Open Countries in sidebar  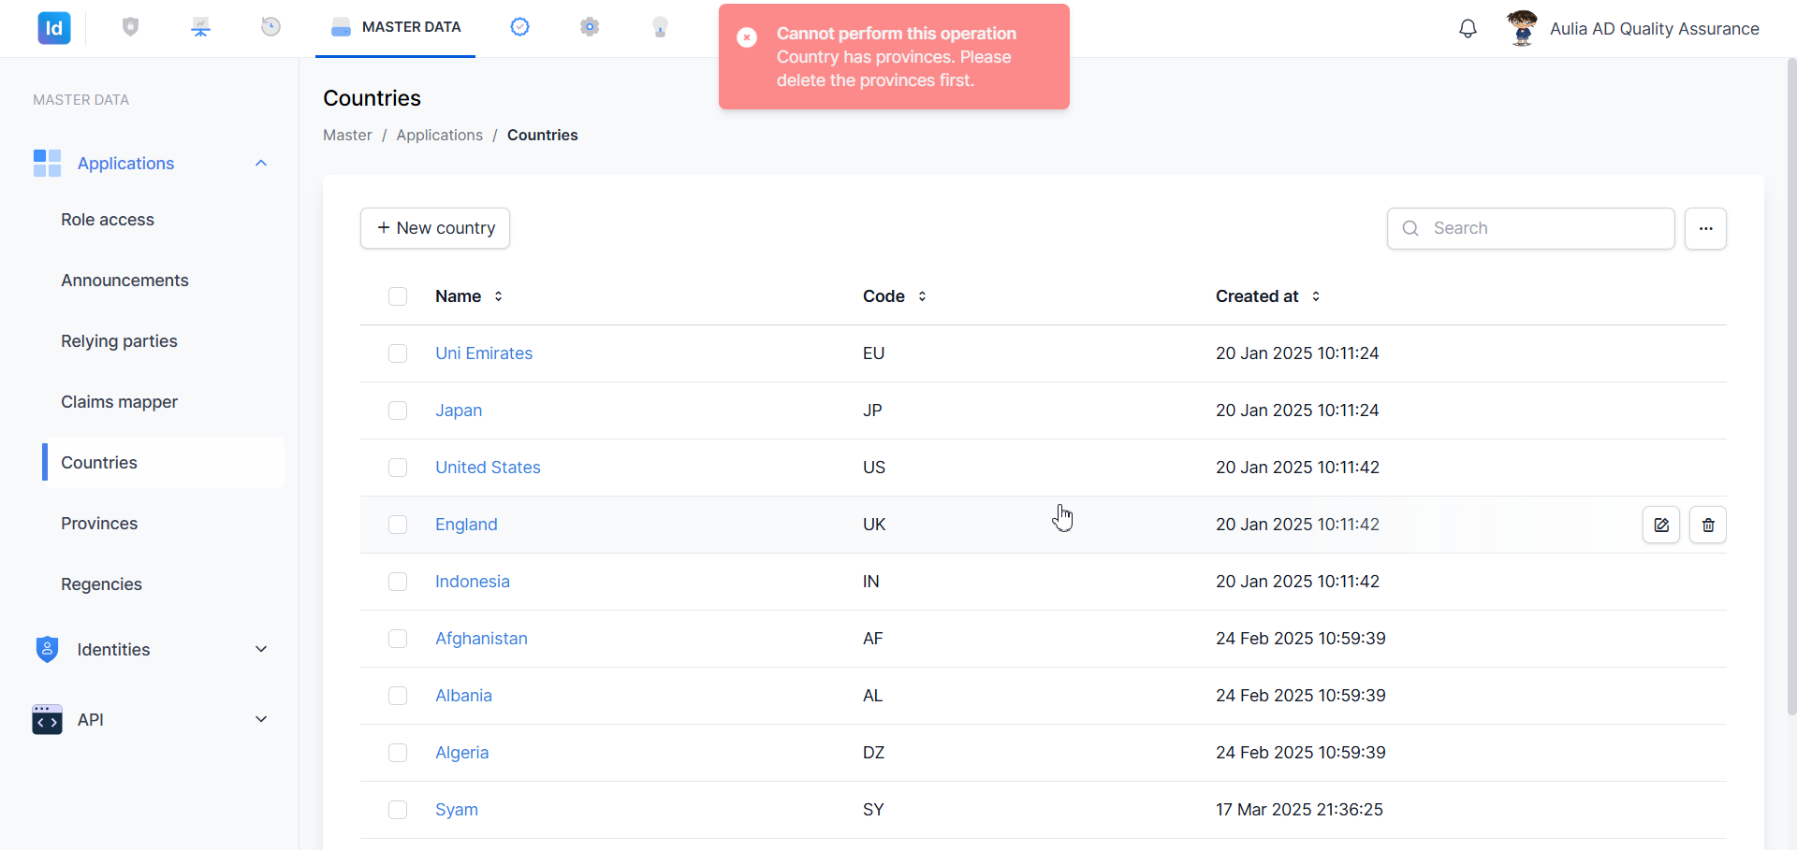point(164,462)
